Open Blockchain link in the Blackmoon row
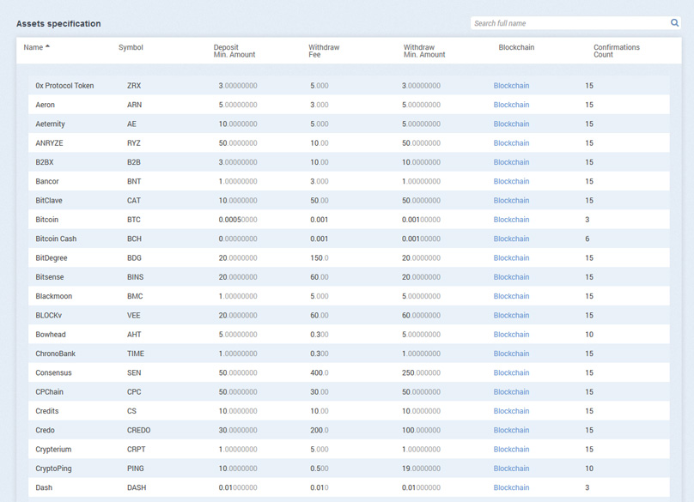 511,296
